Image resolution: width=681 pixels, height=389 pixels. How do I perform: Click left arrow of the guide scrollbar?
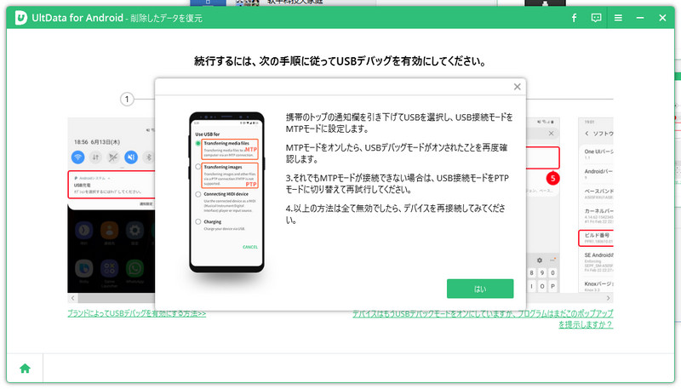[73, 298]
